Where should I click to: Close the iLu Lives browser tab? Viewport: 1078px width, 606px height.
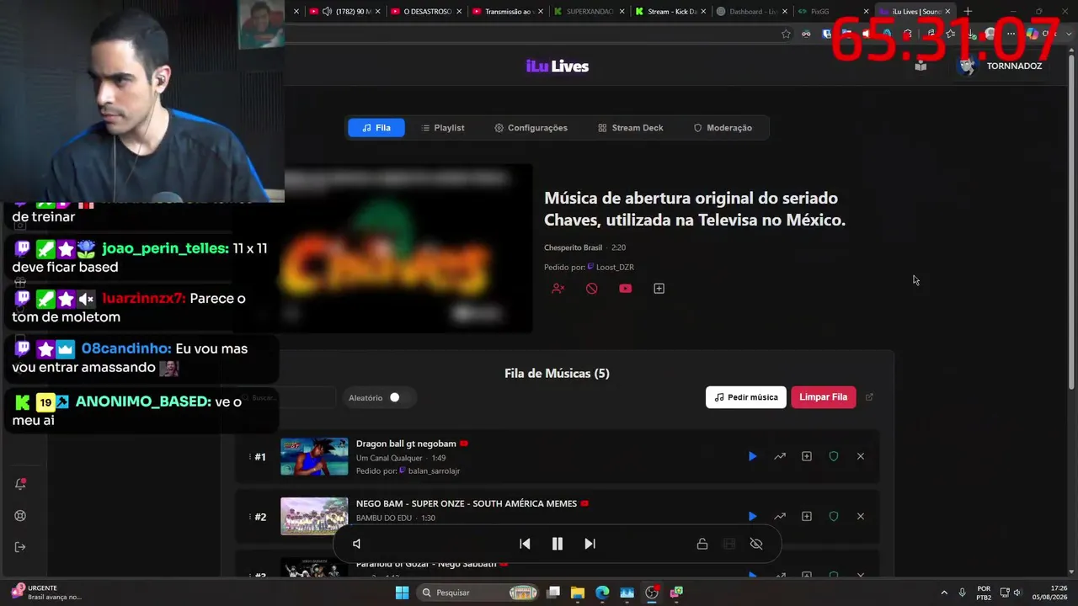click(947, 12)
